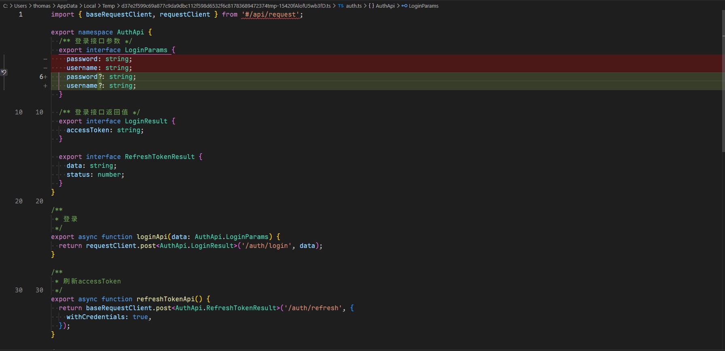Screen dimensions: 725x351
Task: Click the long tmp file name breadcrumb
Action: pyautogui.click(x=226, y=6)
